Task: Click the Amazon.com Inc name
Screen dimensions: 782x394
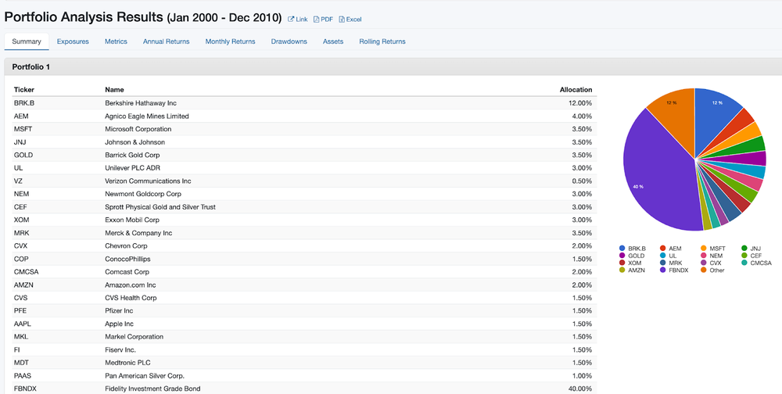Action: [x=131, y=285]
